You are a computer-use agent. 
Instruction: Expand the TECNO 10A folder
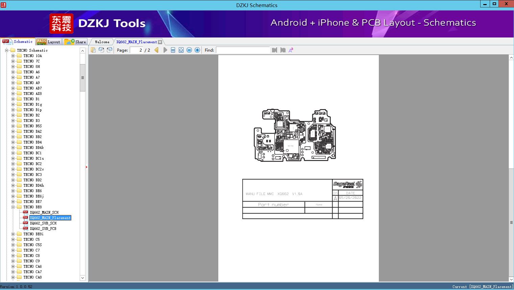(13, 56)
